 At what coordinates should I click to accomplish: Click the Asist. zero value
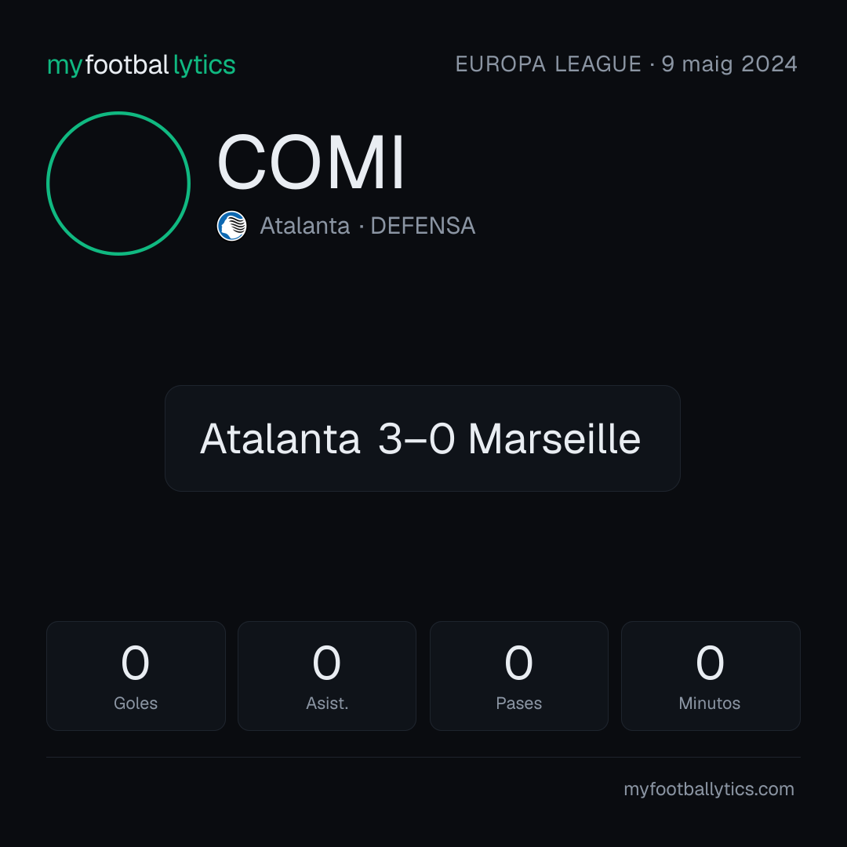(326, 663)
